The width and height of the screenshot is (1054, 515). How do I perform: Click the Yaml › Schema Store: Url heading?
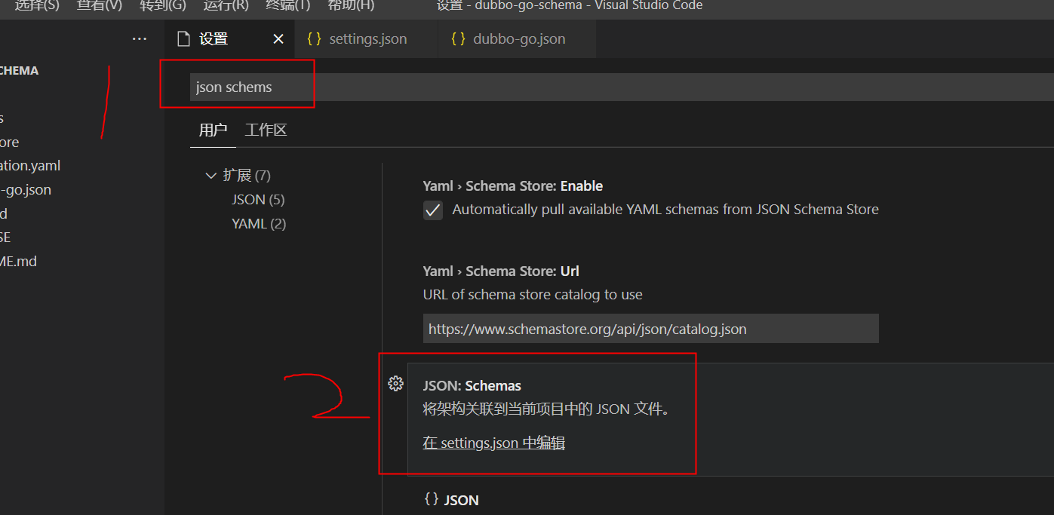tap(501, 271)
